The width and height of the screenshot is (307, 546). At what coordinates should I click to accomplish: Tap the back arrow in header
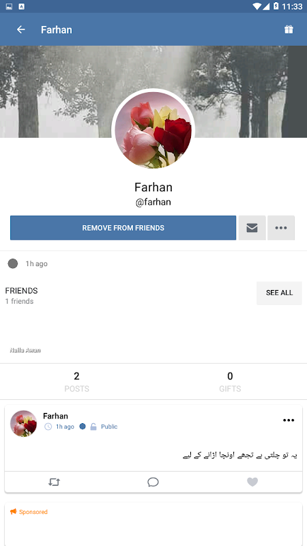(21, 29)
